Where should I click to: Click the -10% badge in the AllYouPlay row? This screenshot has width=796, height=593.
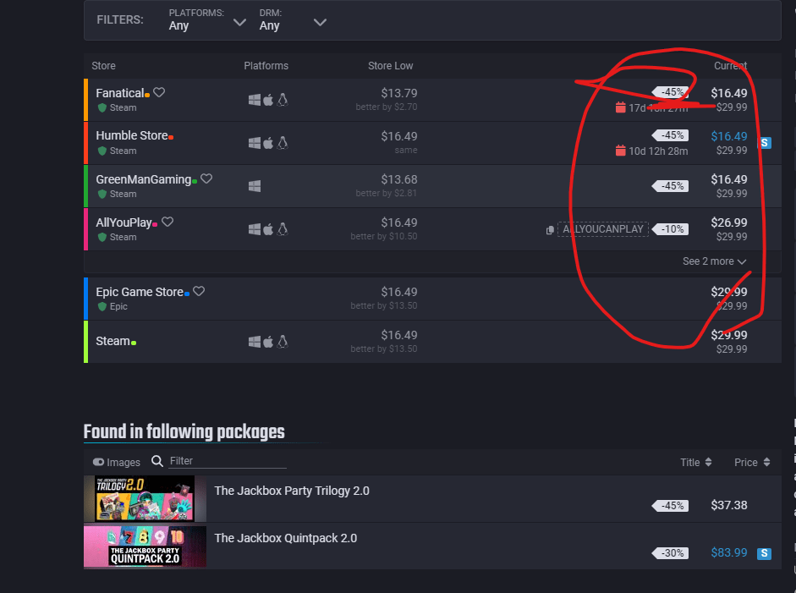[x=670, y=229]
